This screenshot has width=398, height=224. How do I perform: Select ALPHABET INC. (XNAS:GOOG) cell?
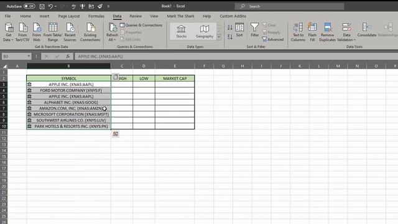68,102
